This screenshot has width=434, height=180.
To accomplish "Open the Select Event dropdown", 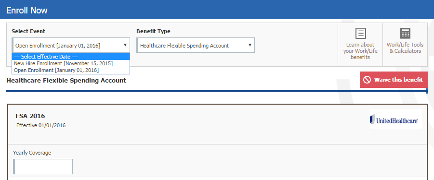I will (x=71, y=45).
